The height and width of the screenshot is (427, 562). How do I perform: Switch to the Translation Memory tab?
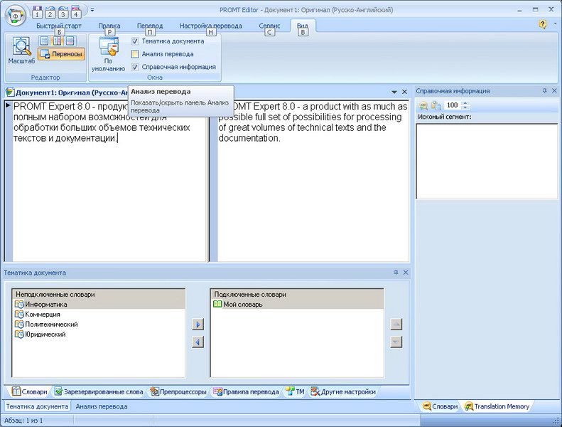497,406
